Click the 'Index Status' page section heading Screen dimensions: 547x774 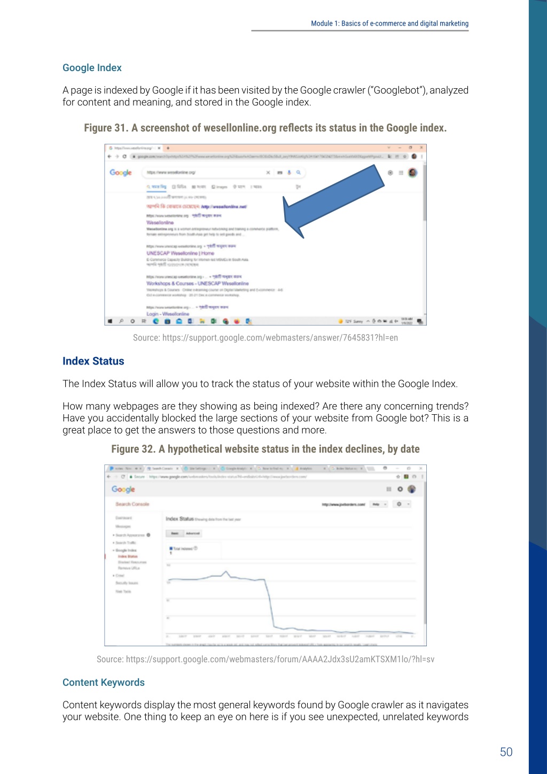(93, 361)
